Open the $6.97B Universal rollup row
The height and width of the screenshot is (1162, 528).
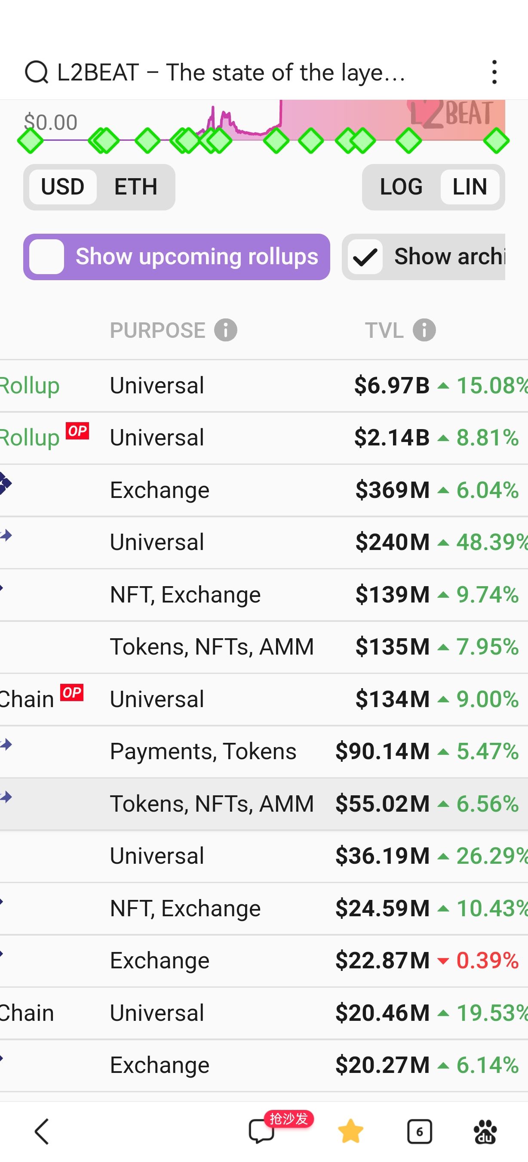264,386
